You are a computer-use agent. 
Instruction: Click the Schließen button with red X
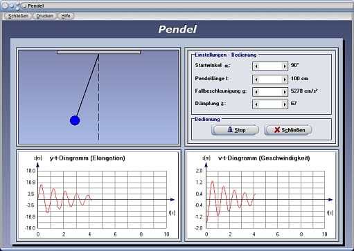[288, 130]
